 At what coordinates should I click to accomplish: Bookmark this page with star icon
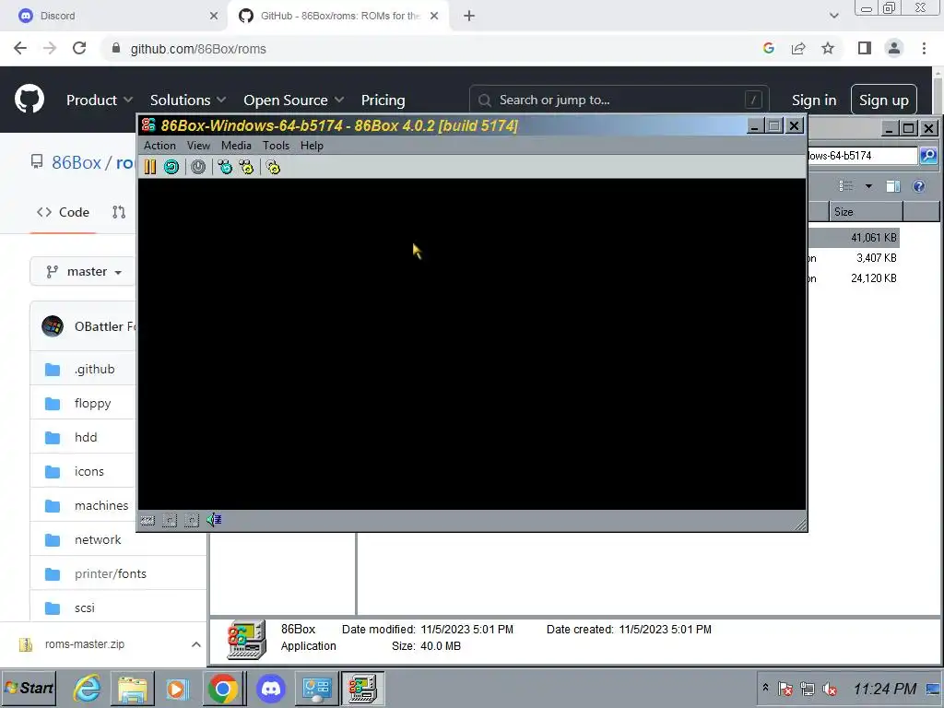pyautogui.click(x=828, y=48)
